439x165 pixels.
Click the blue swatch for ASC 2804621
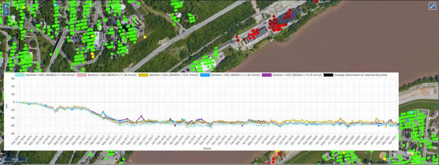point(204,75)
